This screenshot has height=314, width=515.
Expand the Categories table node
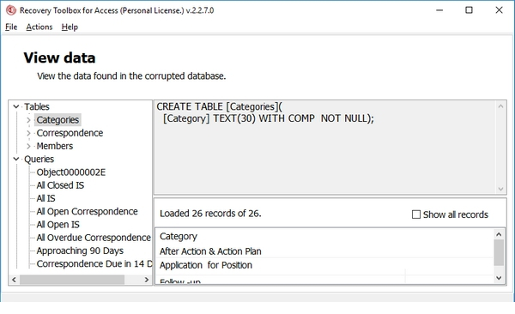[28, 120]
